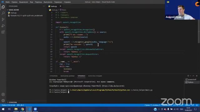Open the Справка menu
The height and width of the screenshot is (112, 200).
(x=67, y=2)
